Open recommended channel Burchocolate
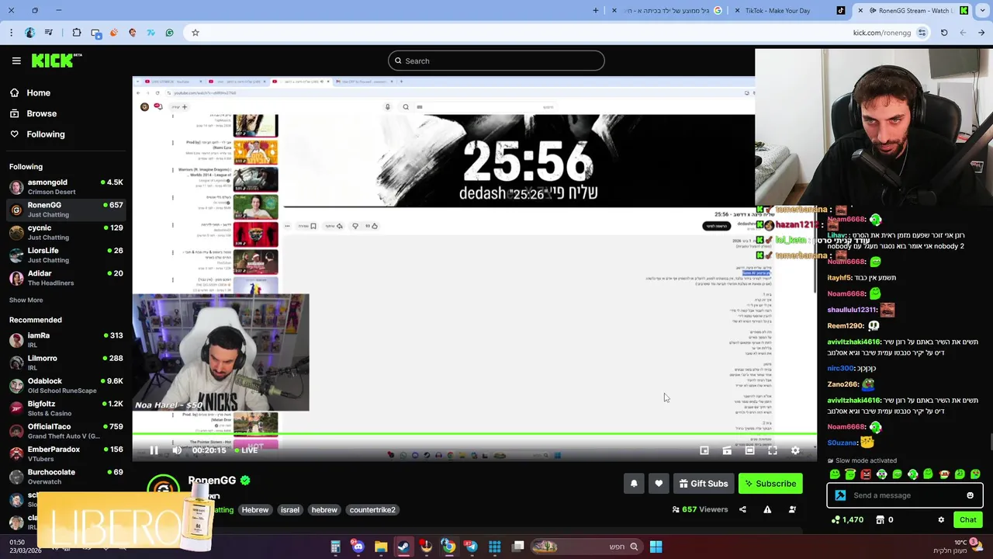This screenshot has height=559, width=993. (66, 476)
